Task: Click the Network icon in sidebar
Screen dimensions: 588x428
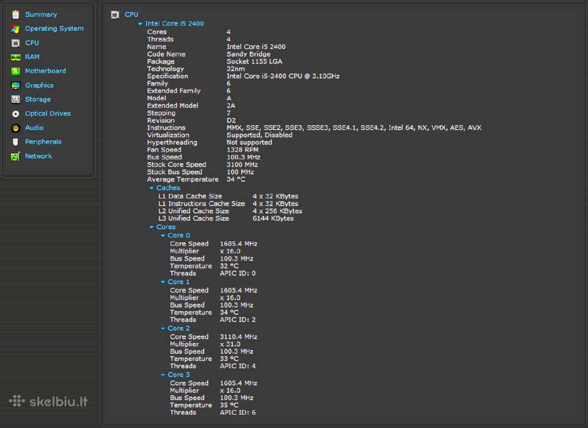Action: [x=16, y=157]
